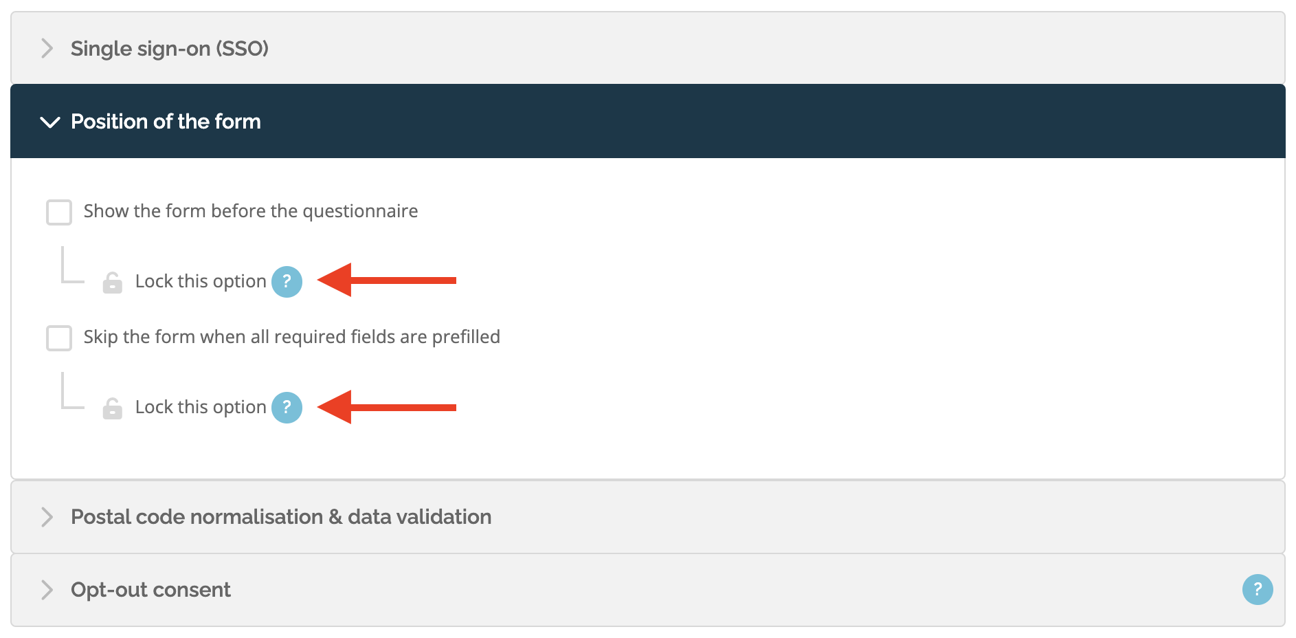Click the padlock icon beside the first lock option
1296x638 pixels.
113,281
